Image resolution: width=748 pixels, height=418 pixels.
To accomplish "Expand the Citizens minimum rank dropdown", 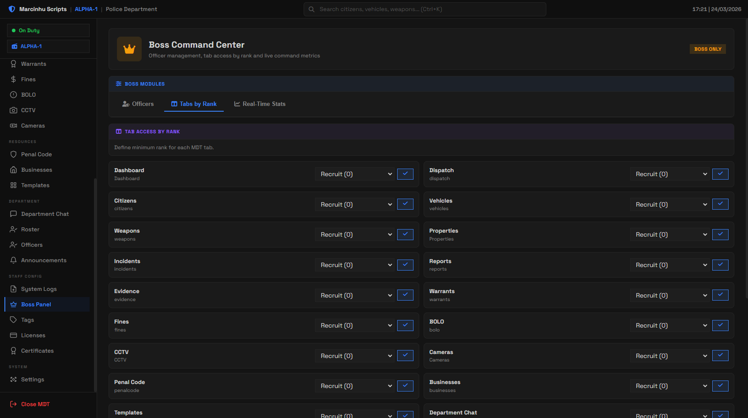I will (355, 204).
